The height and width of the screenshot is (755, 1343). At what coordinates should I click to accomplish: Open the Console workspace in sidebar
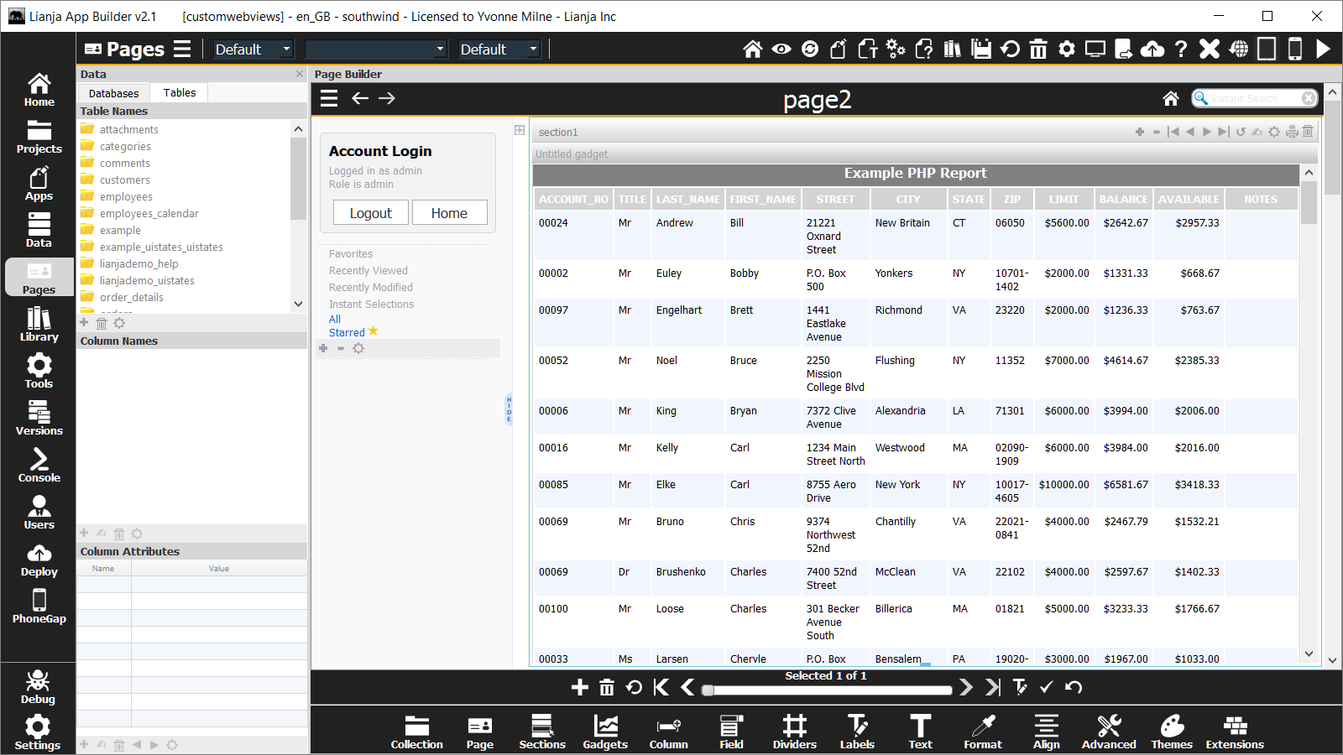point(39,465)
